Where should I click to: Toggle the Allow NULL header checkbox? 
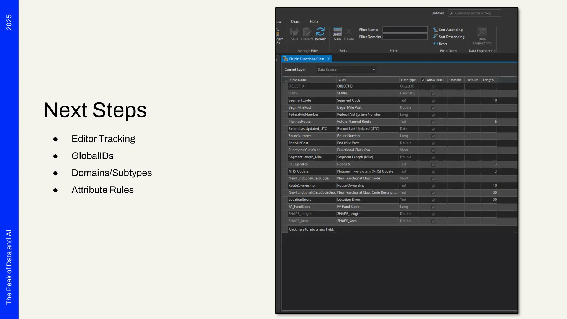point(423,80)
